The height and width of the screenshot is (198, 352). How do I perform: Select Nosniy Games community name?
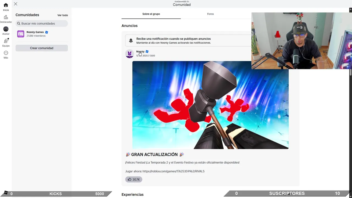(x=35, y=32)
